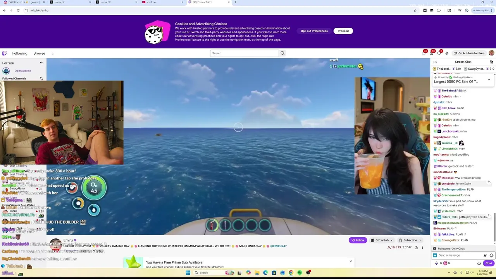Viewport: 496px width, 279px height.
Task: Dismiss the Free Prime Sub banner
Action: pos(351,261)
